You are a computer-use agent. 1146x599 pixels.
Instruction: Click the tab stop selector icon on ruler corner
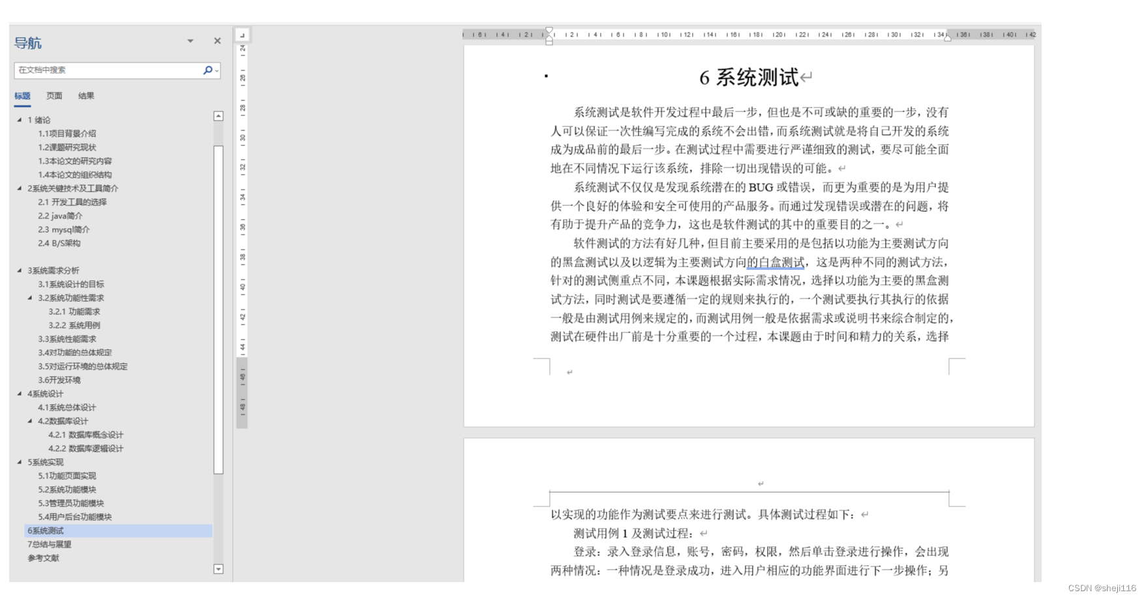pos(241,34)
